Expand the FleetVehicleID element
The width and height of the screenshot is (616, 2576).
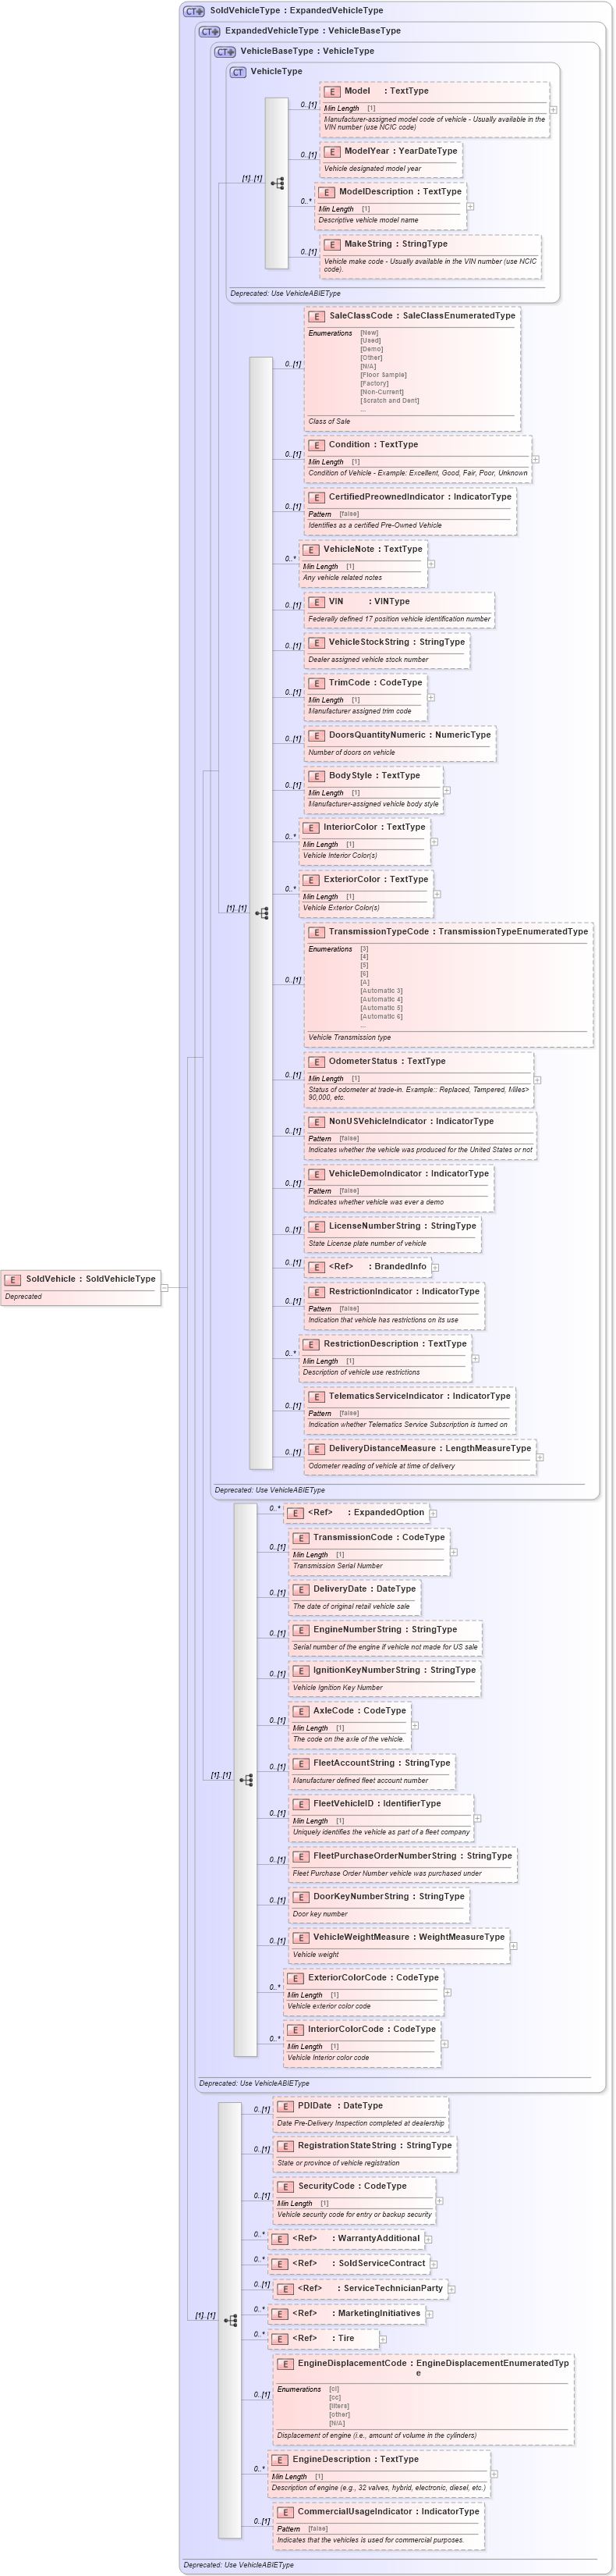478,1818
